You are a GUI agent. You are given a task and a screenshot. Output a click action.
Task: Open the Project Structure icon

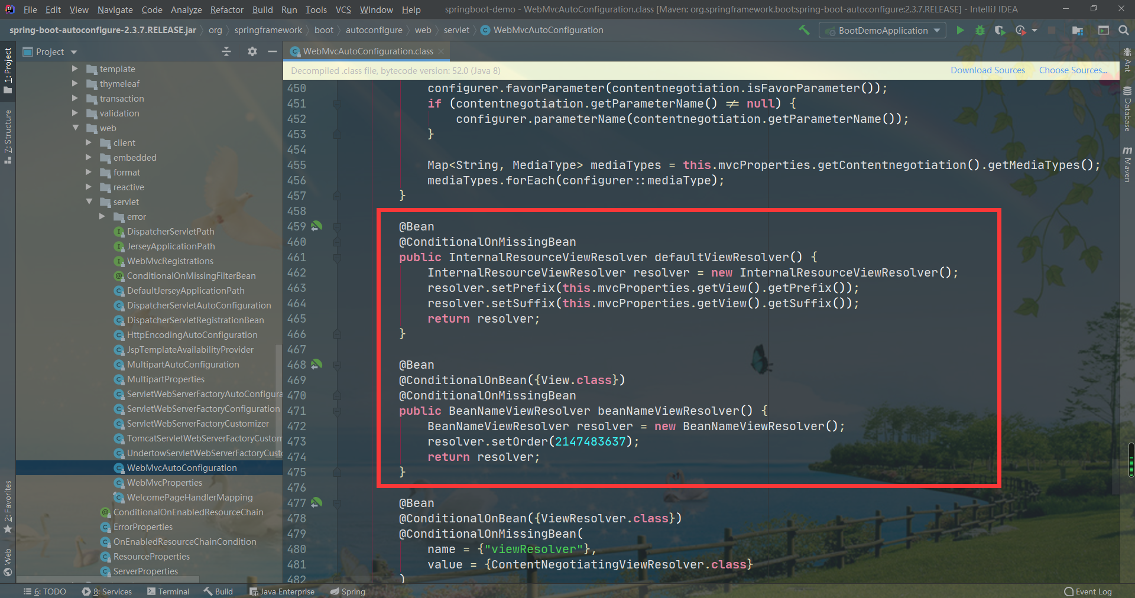1078,30
